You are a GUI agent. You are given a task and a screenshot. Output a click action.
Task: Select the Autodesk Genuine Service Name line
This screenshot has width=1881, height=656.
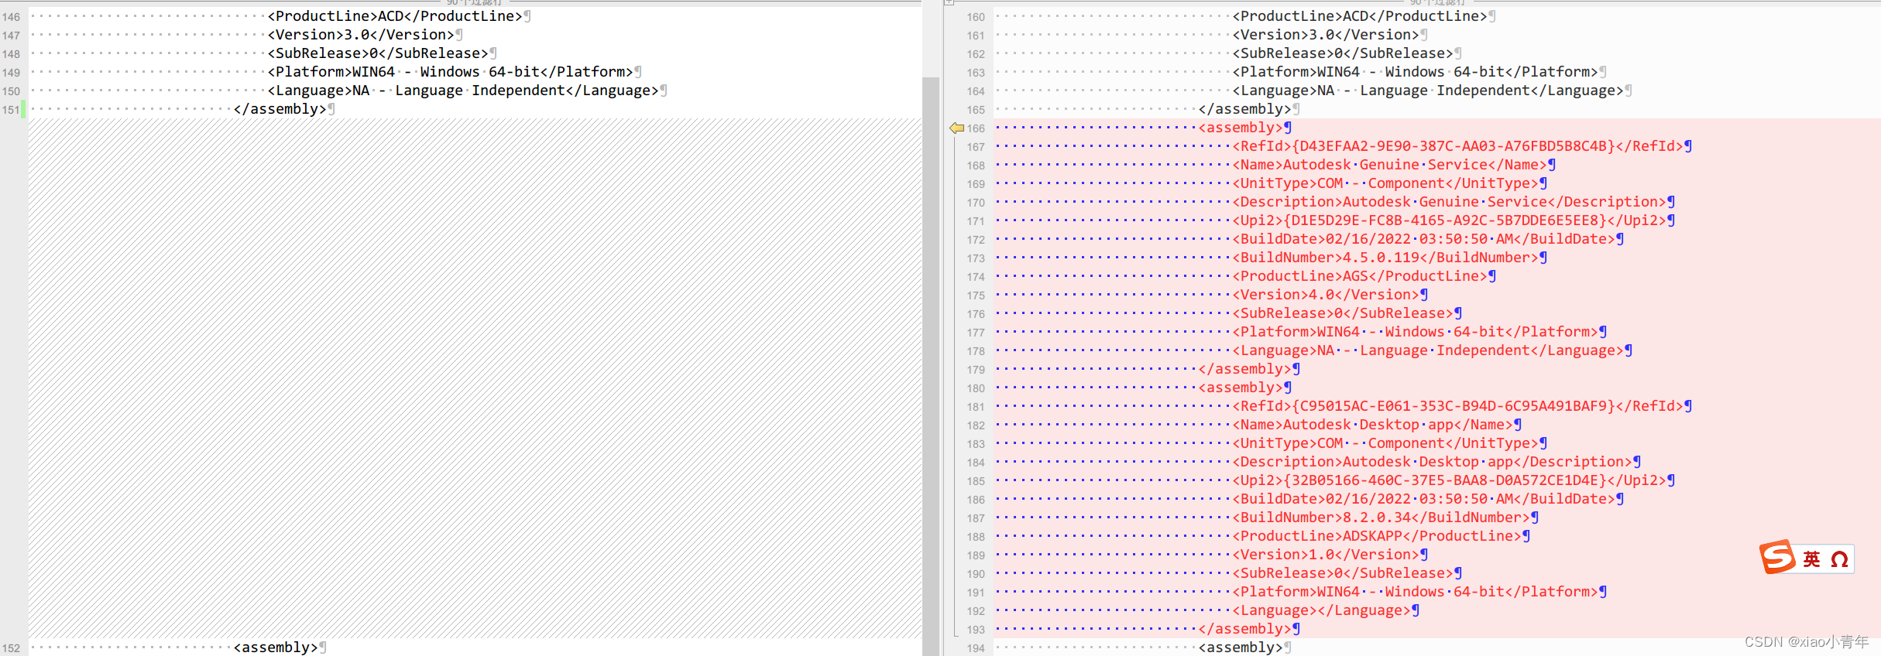coord(1390,165)
